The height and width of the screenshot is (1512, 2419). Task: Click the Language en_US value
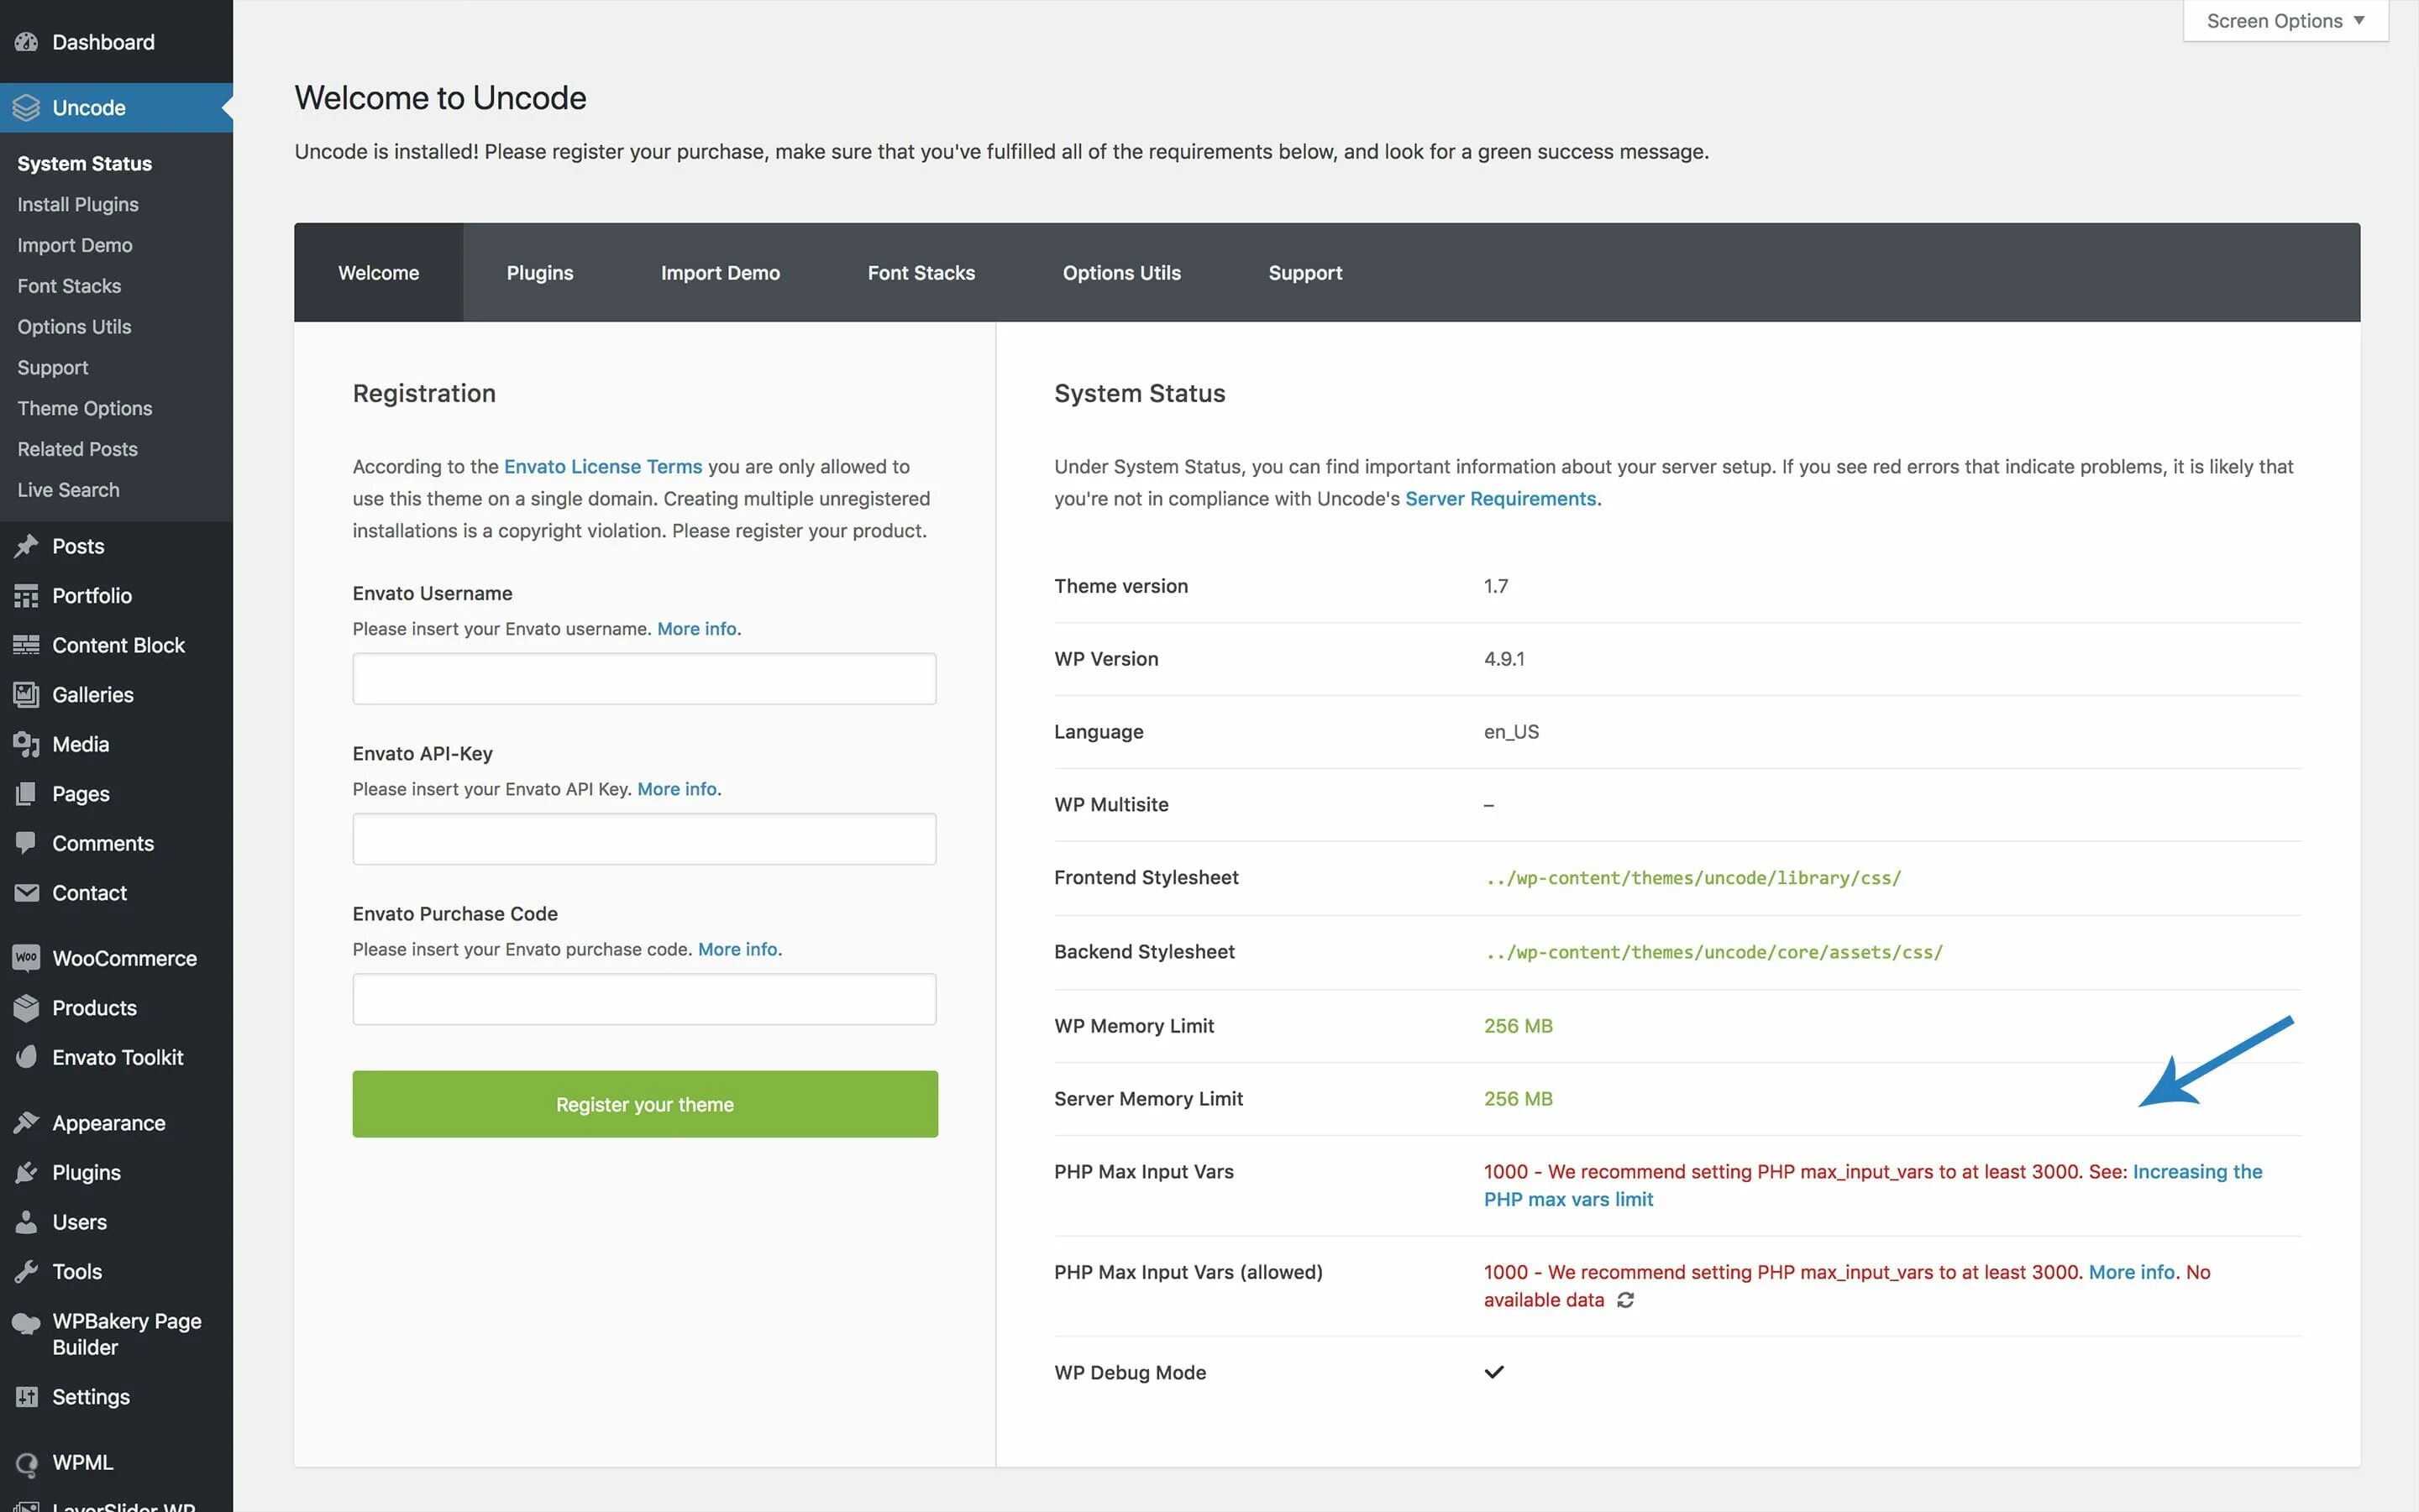[1512, 732]
